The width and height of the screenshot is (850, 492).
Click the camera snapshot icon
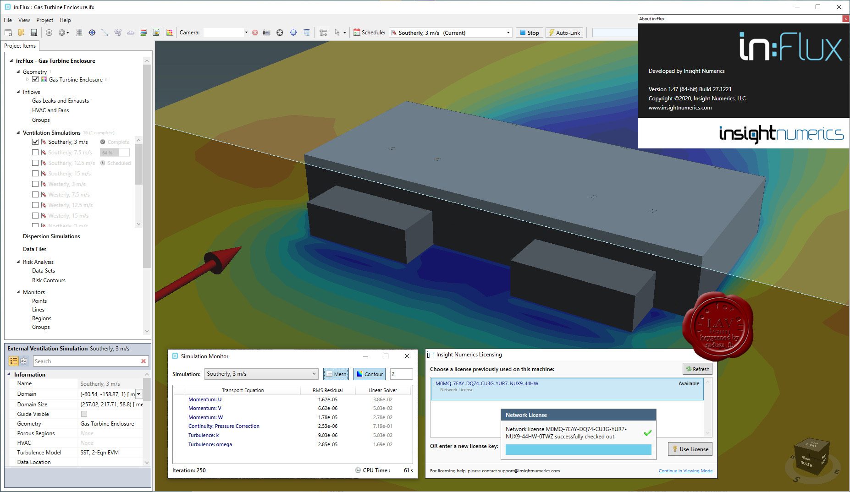266,33
